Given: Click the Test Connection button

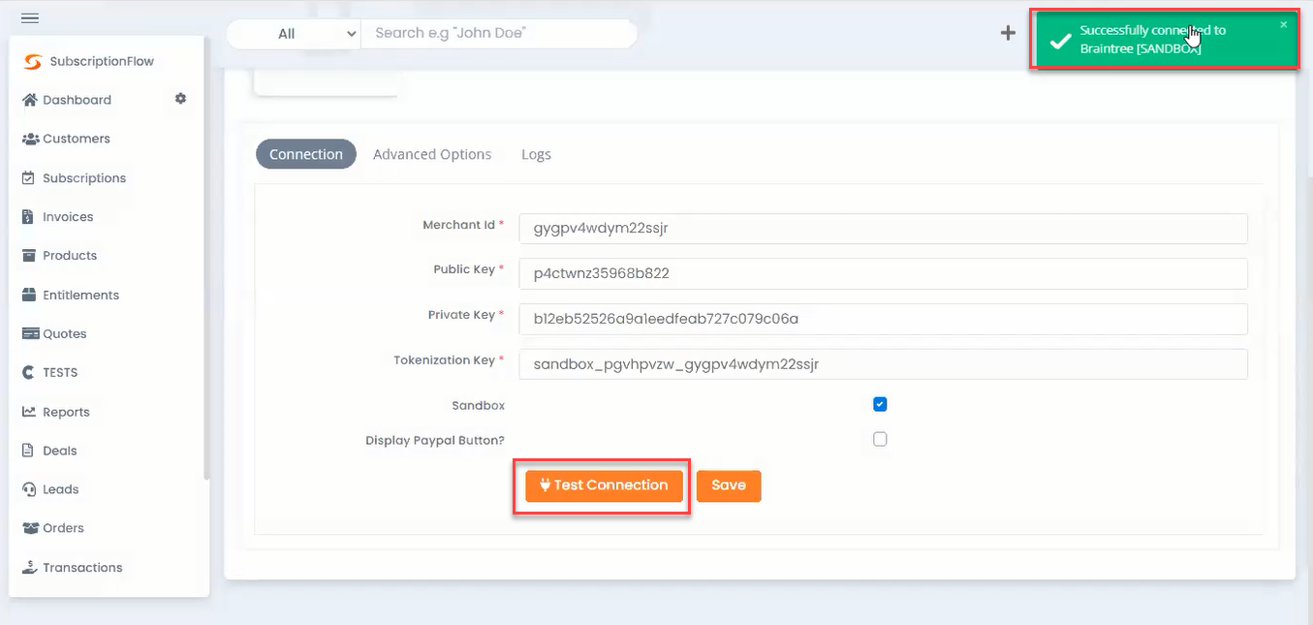Looking at the screenshot, I should tap(604, 485).
